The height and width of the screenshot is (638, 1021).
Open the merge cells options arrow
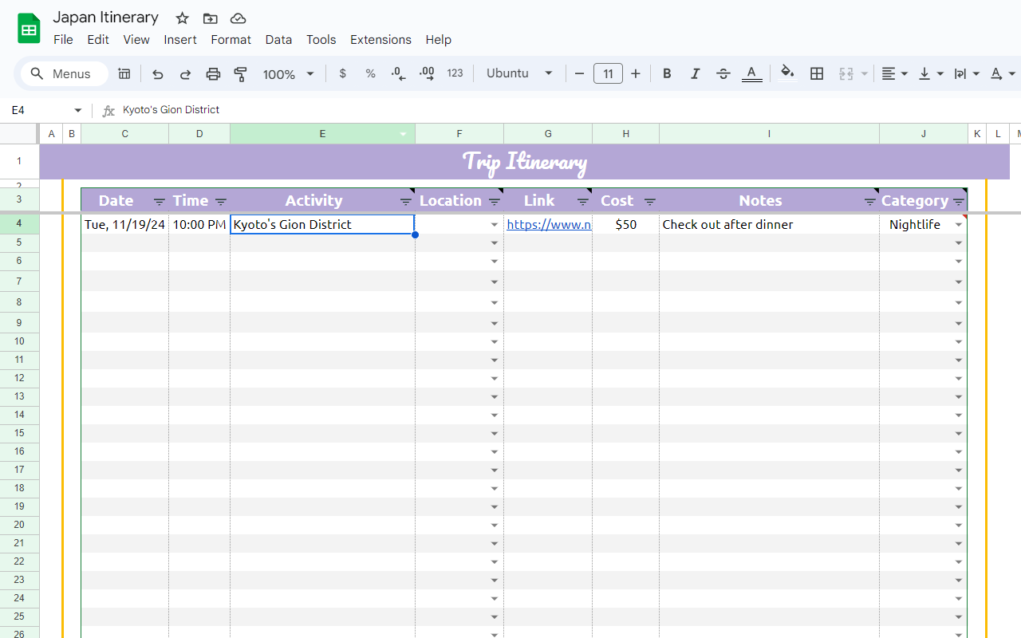864,74
